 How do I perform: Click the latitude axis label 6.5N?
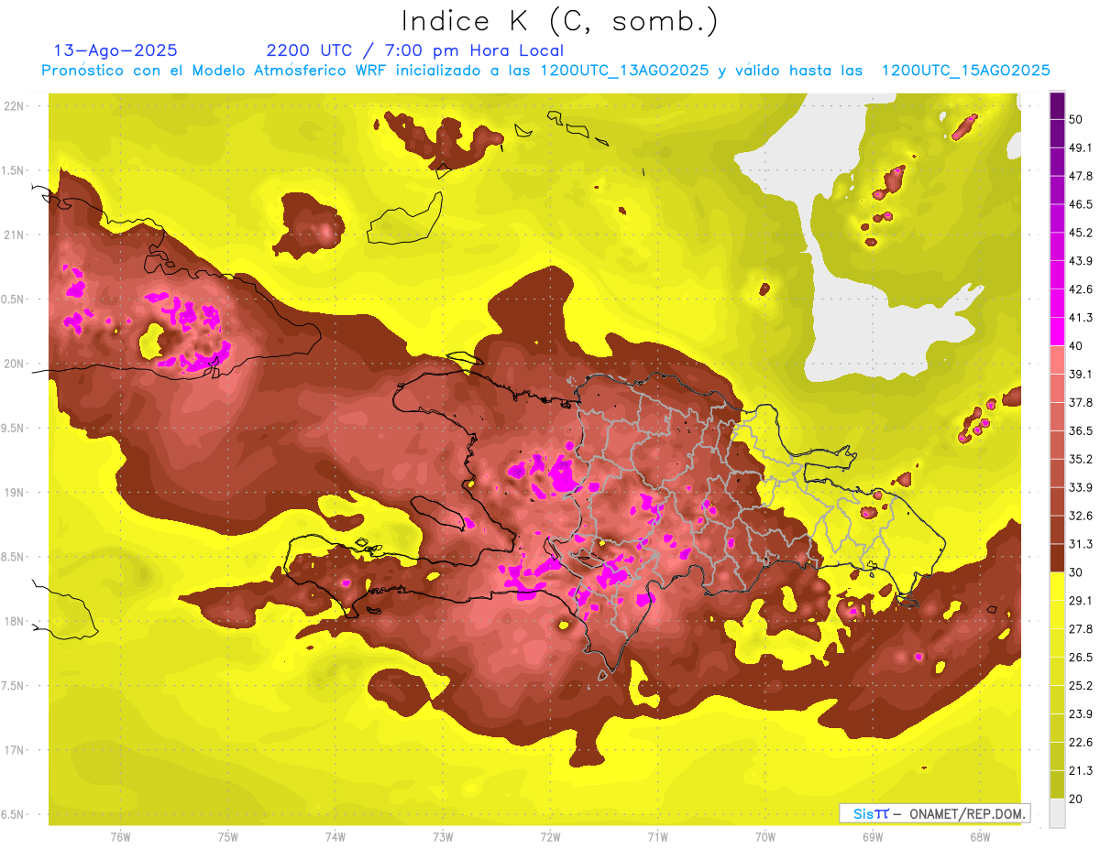click(12, 814)
